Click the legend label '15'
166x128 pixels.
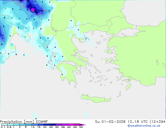pyautogui.click(x=39, y=127)
